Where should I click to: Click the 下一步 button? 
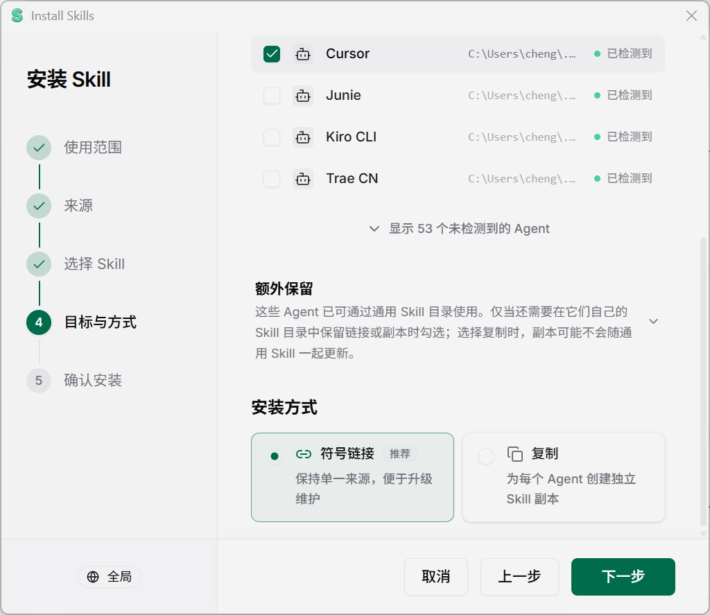coord(623,576)
